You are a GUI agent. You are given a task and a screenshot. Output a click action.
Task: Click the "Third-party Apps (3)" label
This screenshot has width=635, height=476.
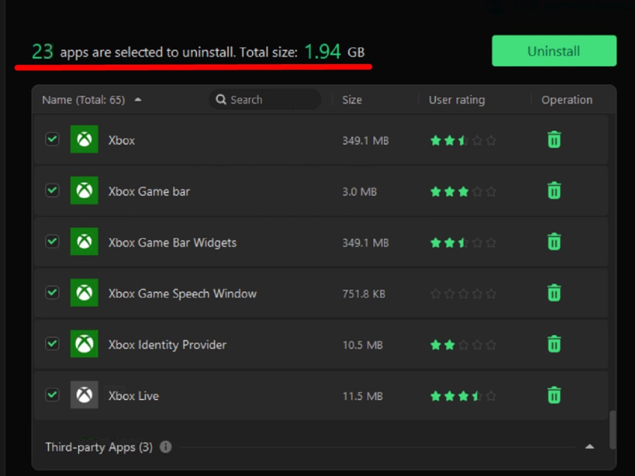99,447
